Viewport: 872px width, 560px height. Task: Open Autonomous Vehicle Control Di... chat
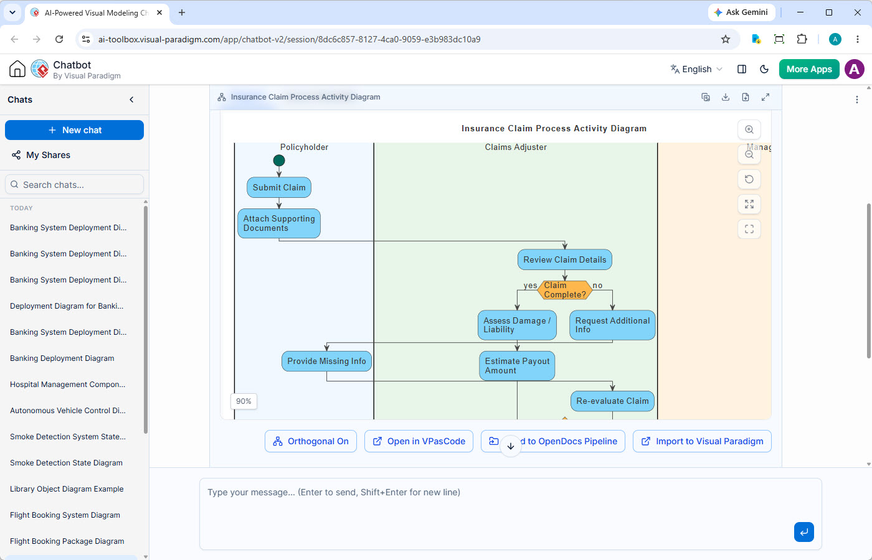(x=67, y=411)
